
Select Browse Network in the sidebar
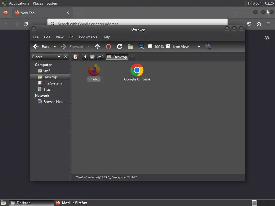[50, 102]
